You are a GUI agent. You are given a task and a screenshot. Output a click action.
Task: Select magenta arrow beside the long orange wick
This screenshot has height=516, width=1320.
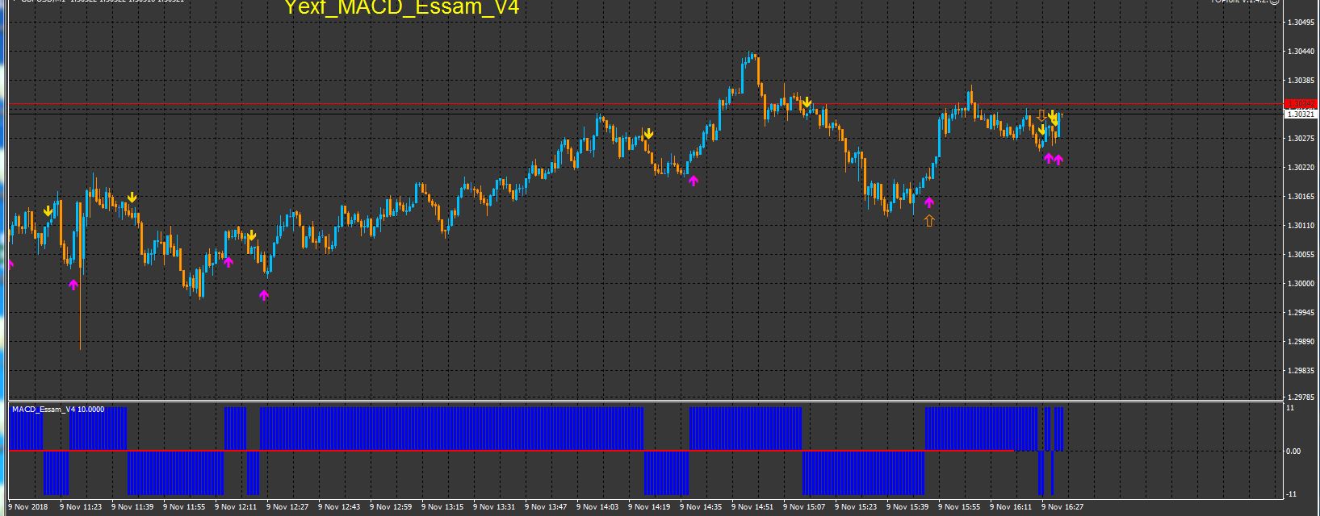[73, 284]
